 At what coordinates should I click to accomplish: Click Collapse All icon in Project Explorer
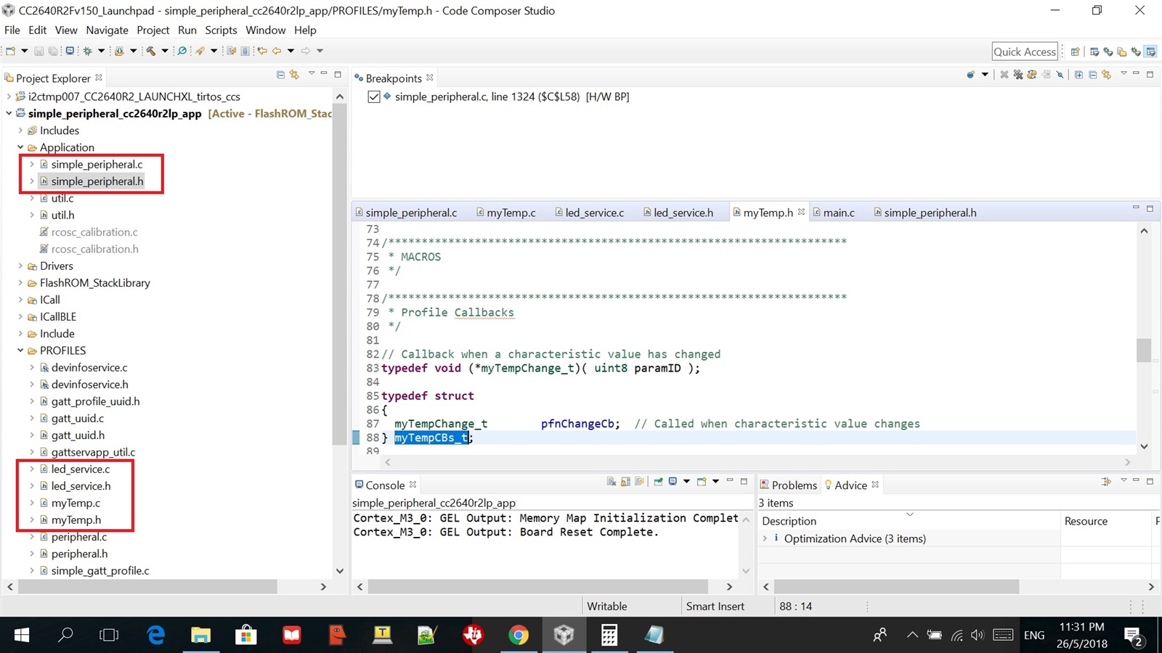[x=280, y=75]
